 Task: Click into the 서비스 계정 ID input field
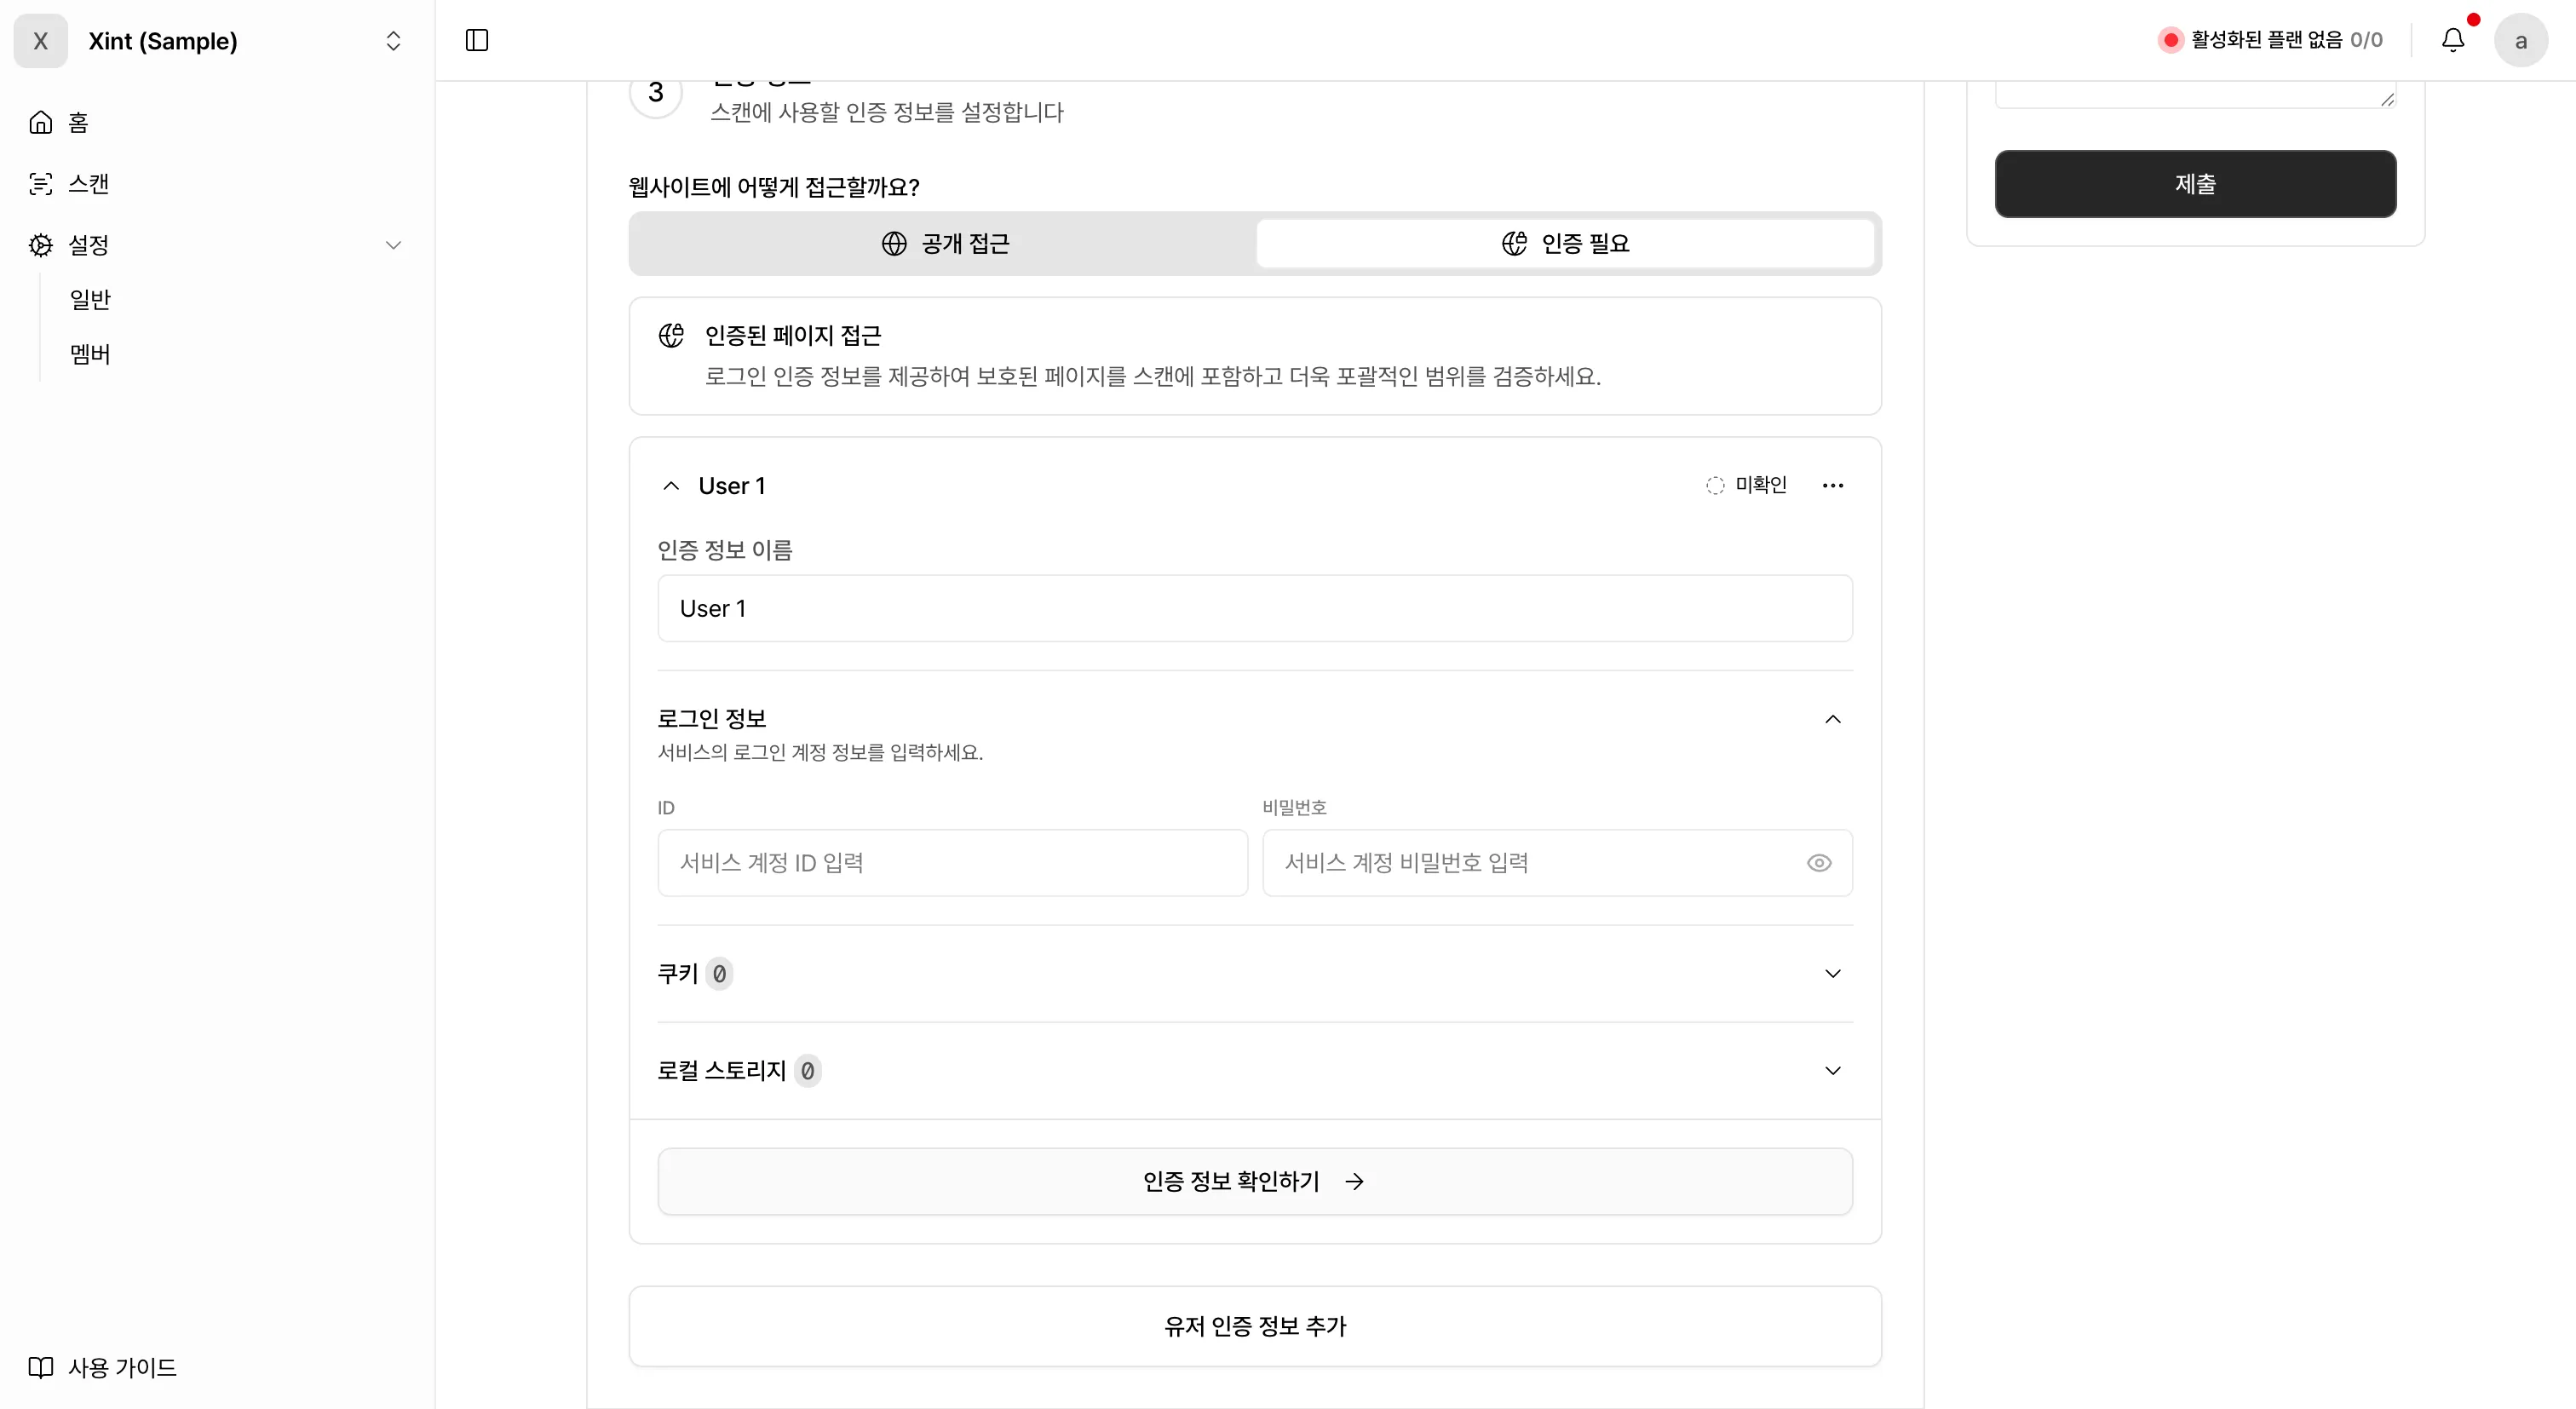952,863
